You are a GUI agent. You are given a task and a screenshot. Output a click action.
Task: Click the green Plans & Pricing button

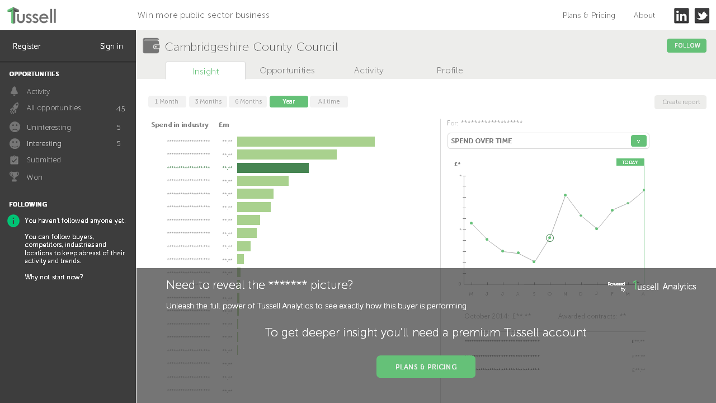tap(426, 367)
